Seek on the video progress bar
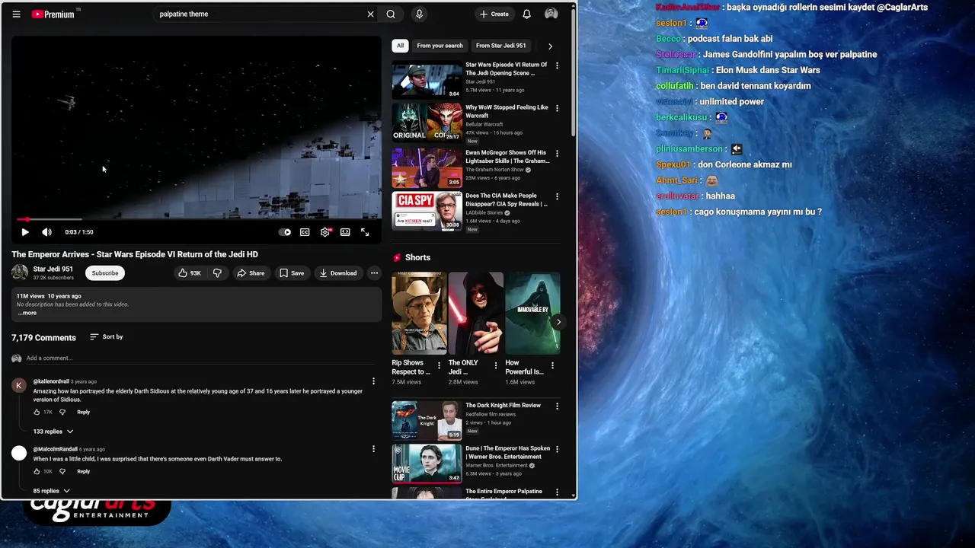 tap(196, 219)
